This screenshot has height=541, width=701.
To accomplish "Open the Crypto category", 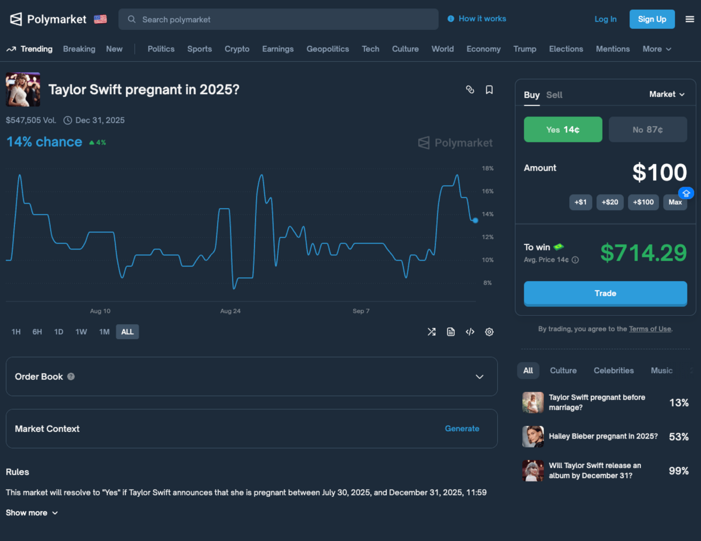I will tap(237, 49).
